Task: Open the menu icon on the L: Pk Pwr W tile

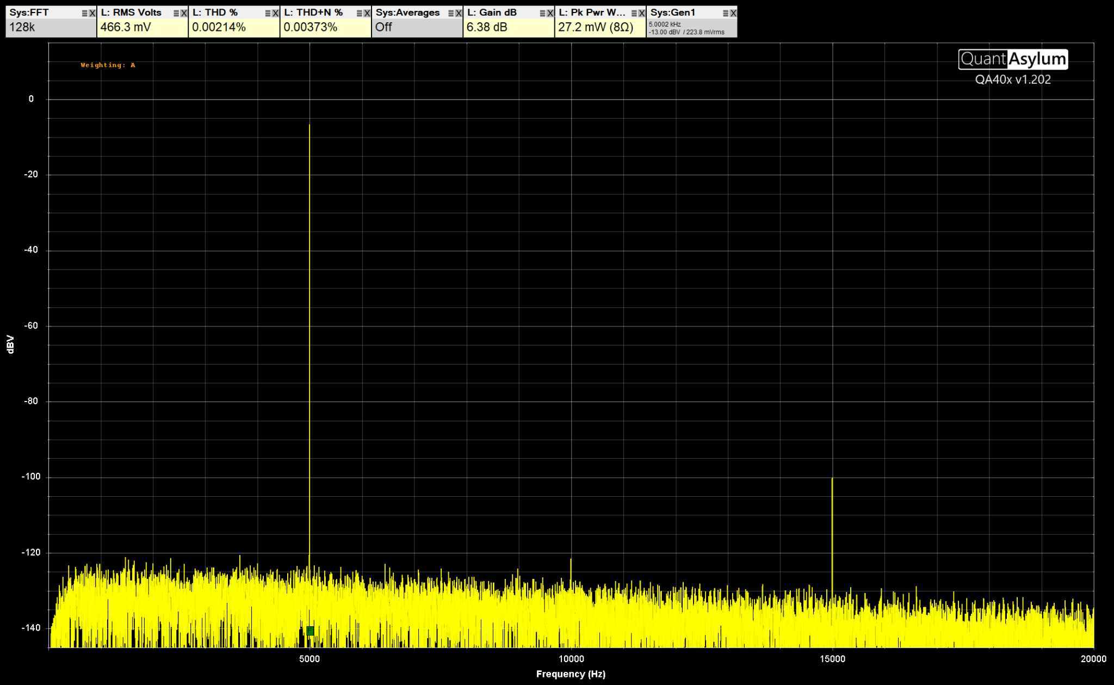Action: coord(634,13)
